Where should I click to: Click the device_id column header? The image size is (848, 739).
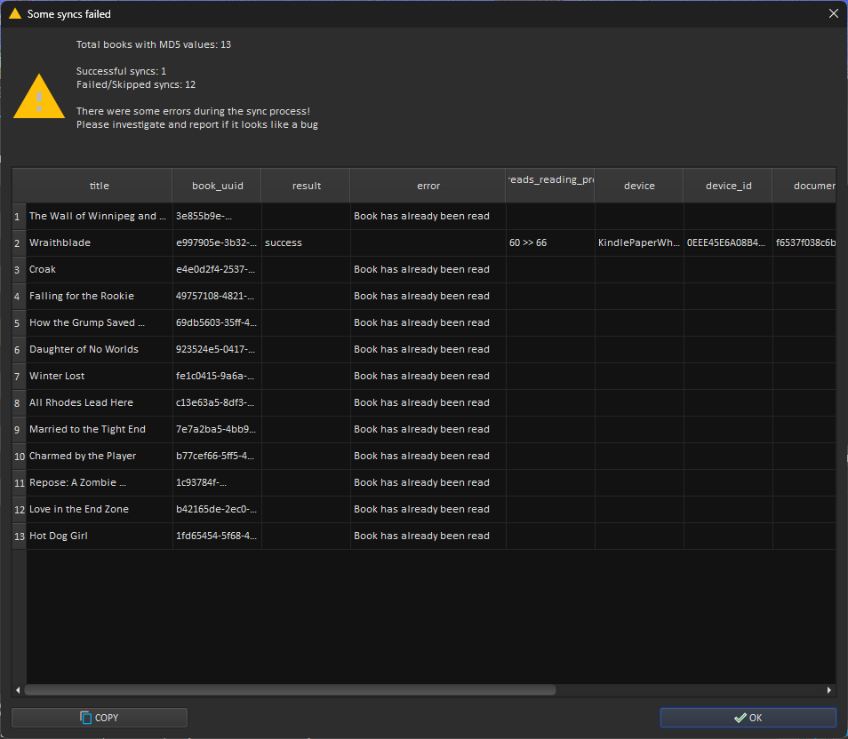[728, 186]
